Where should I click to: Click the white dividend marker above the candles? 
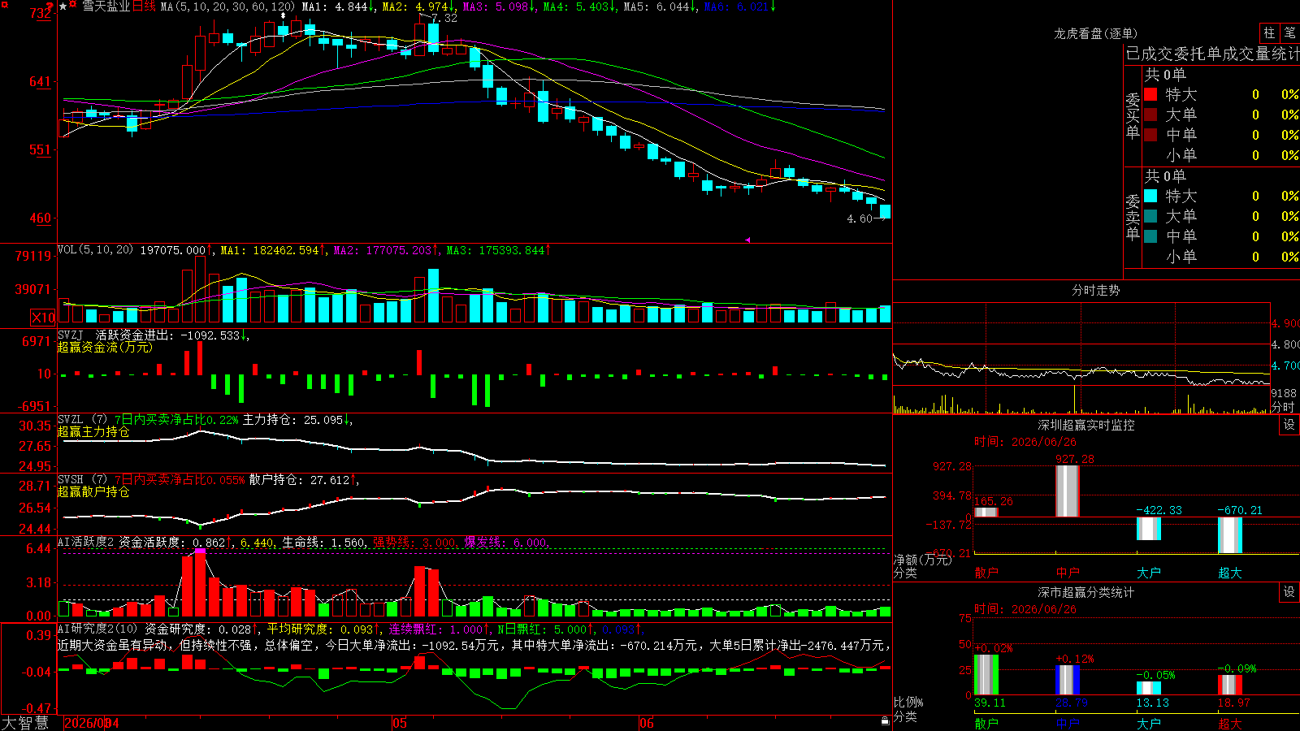(283, 15)
